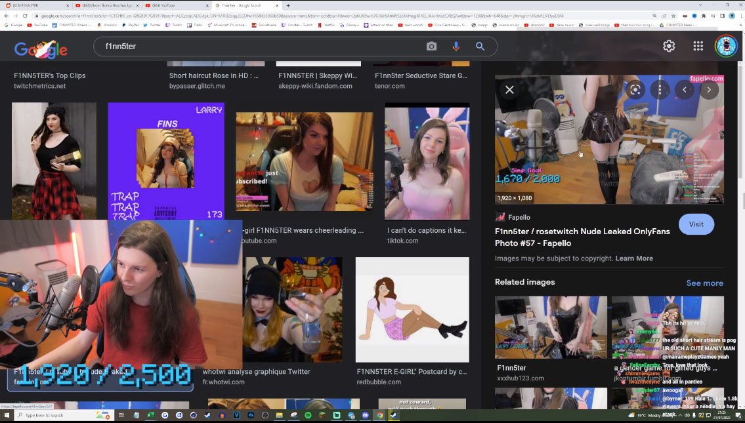The height and width of the screenshot is (423, 745).
Task: Open the Netflix bookmark
Action: click(x=326, y=25)
